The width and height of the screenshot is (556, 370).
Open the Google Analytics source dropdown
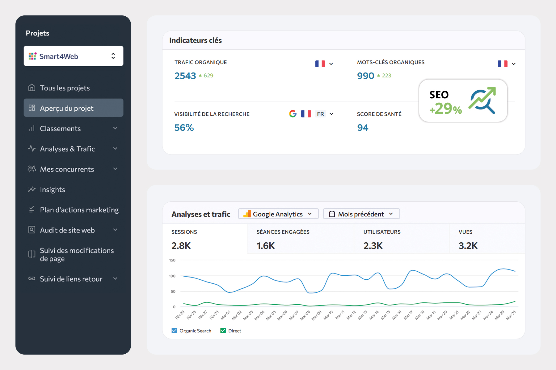click(278, 214)
